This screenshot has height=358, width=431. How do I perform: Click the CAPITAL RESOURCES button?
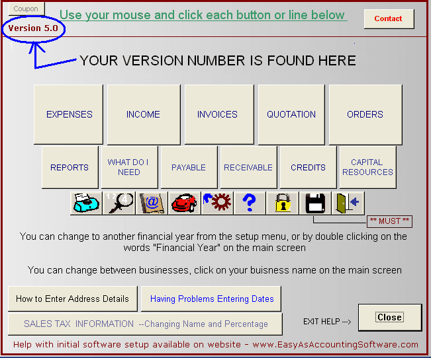tap(367, 168)
